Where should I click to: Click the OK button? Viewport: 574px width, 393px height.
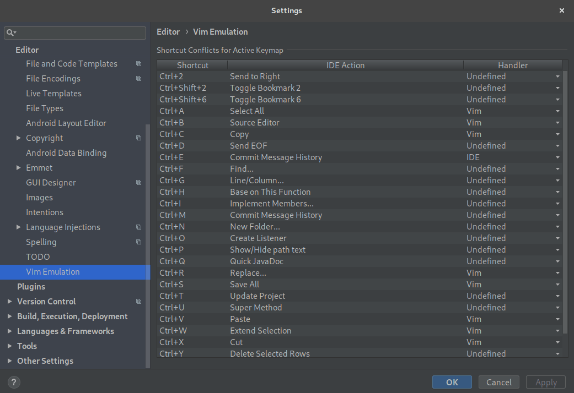[x=452, y=381]
